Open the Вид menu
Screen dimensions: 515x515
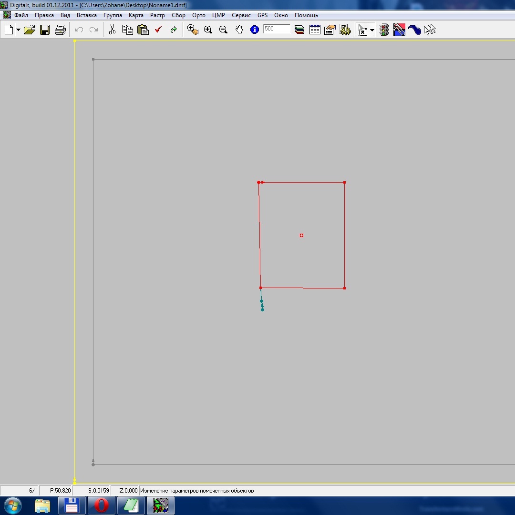click(65, 15)
